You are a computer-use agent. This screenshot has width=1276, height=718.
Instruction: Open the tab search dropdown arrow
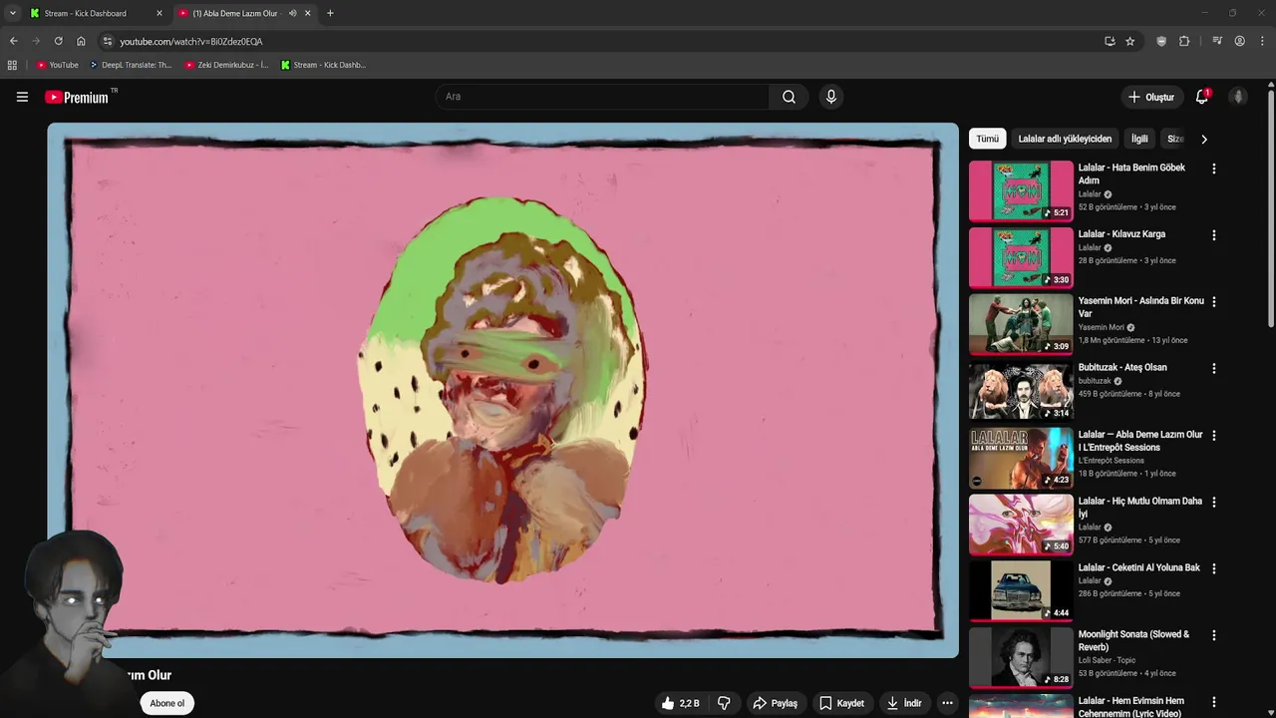click(x=12, y=13)
